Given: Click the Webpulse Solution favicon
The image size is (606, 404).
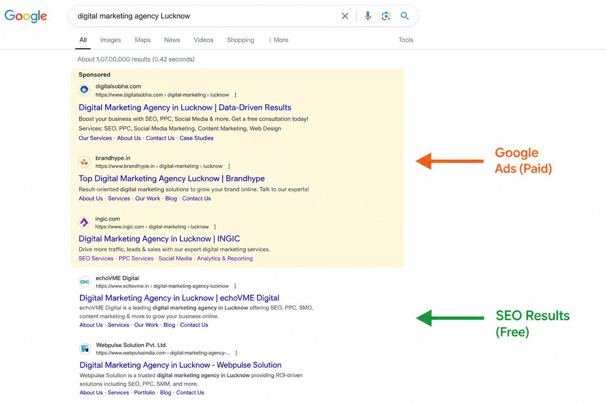Looking at the screenshot, I should point(85,349).
